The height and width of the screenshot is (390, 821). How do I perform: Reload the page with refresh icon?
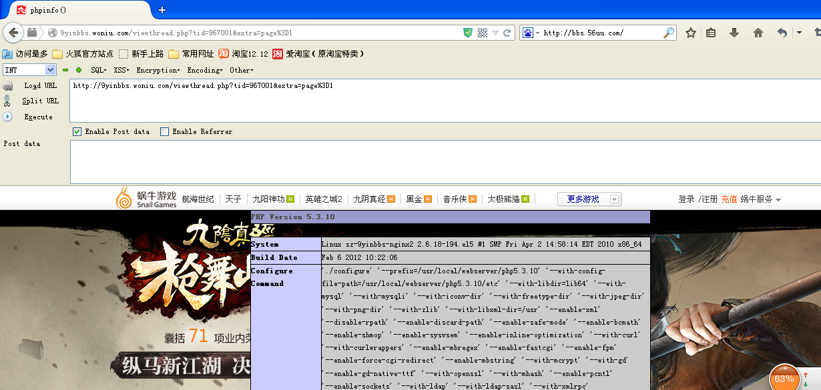point(507,33)
